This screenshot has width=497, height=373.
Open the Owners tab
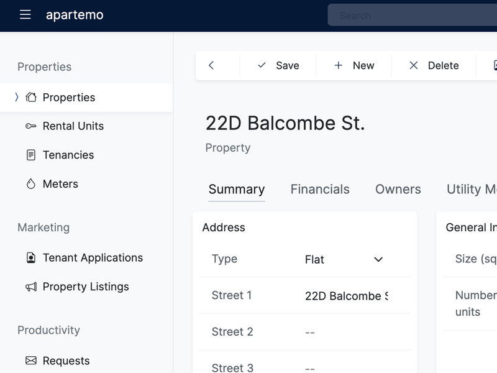click(398, 189)
